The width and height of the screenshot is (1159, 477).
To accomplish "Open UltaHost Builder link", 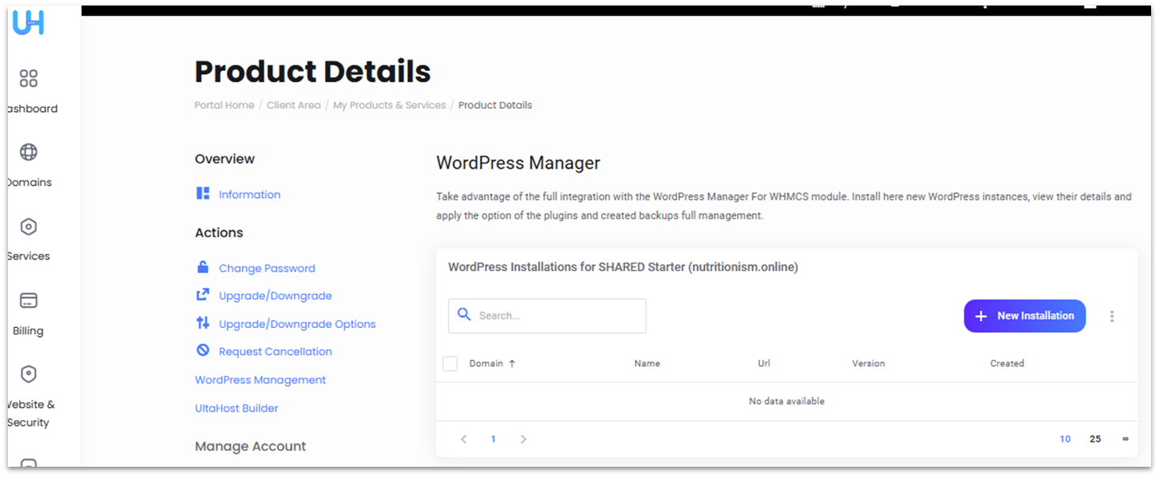I will pos(237,408).
